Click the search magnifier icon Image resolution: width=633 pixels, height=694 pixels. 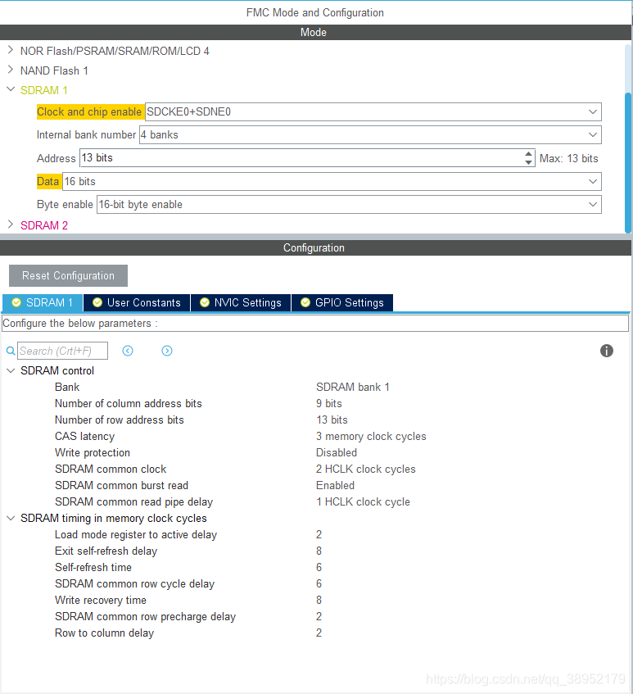10,351
